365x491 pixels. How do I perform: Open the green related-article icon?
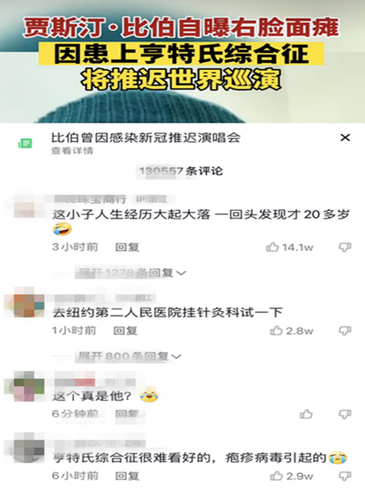[25, 143]
